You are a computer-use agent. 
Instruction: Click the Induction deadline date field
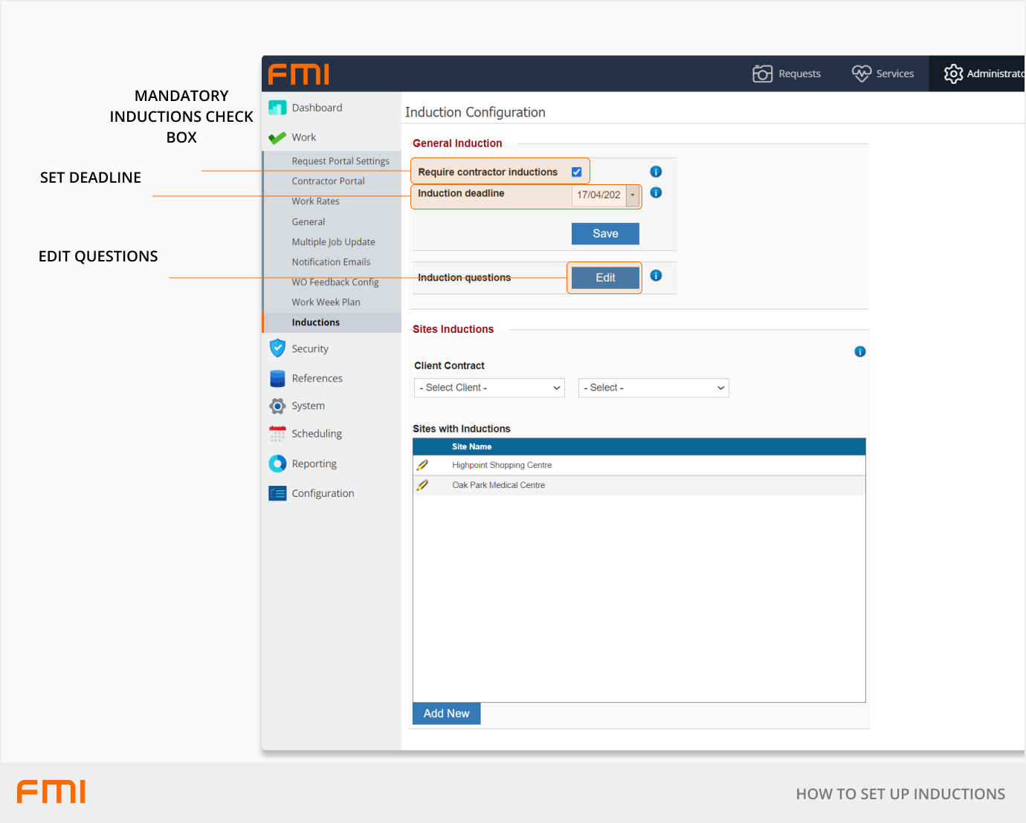click(x=598, y=195)
